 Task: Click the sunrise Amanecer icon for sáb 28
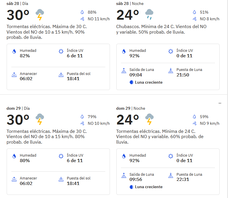click(x=14, y=75)
